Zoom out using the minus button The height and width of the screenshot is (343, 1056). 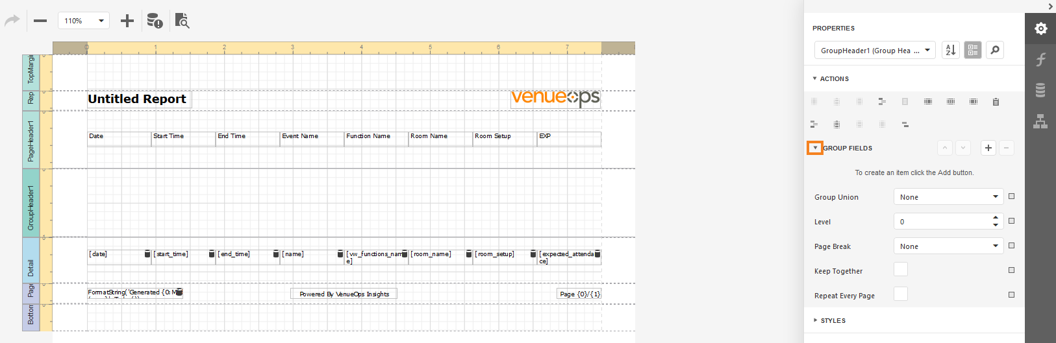[40, 21]
